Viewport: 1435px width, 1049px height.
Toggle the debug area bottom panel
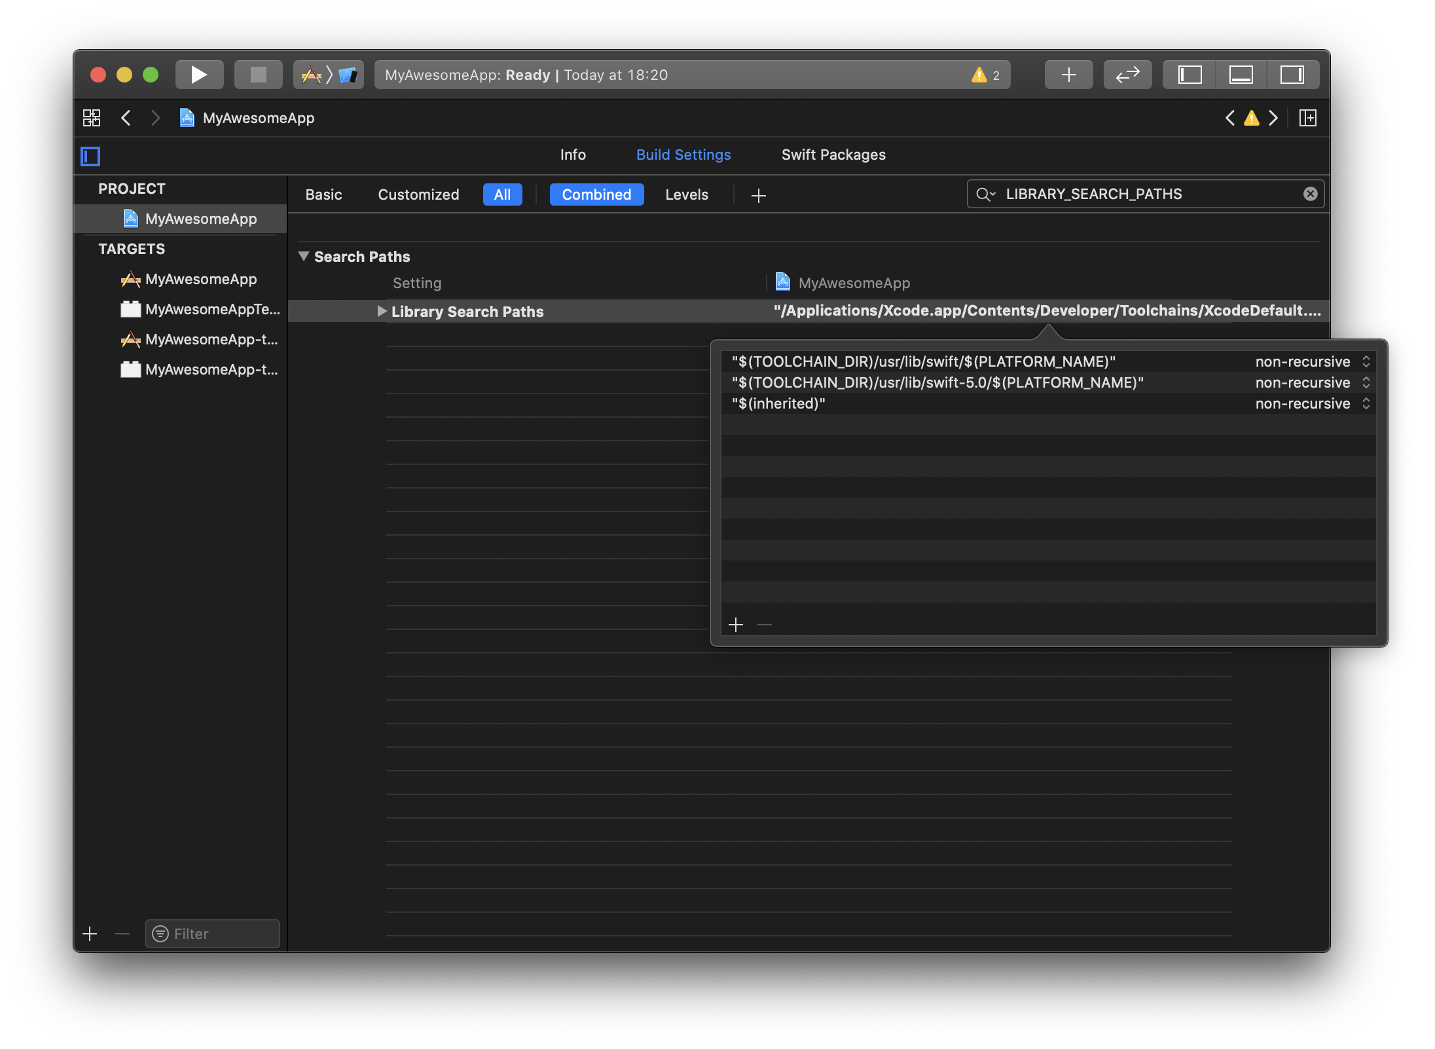1241,75
